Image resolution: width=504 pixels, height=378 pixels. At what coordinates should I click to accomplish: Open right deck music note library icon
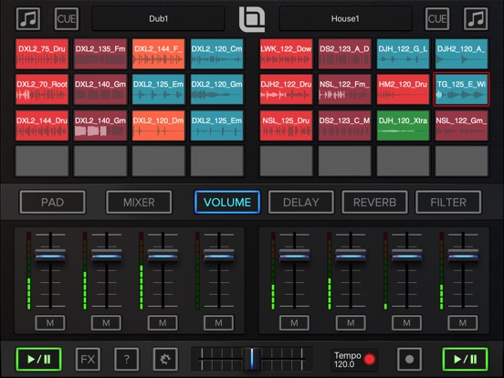(476, 19)
